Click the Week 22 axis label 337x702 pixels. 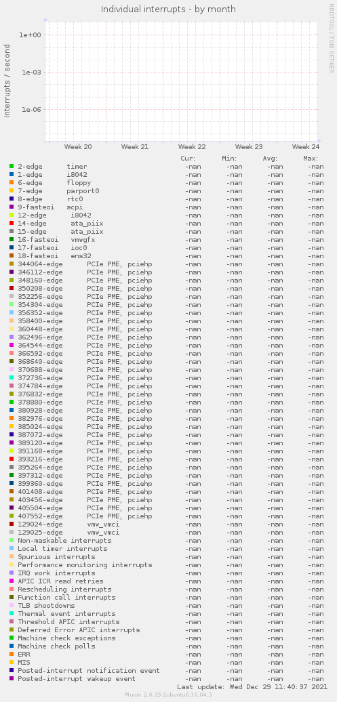192,147
